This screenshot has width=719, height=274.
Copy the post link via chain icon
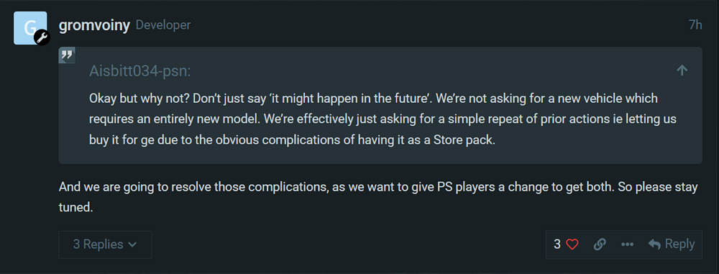point(599,245)
